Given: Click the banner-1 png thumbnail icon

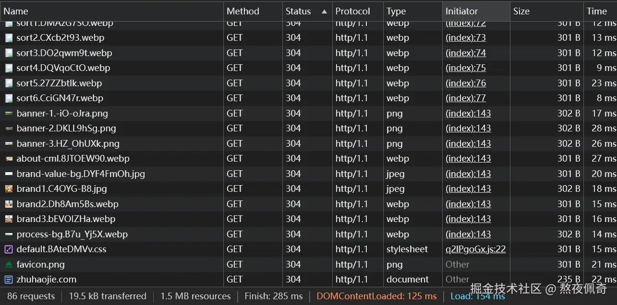Looking at the screenshot, I should [x=9, y=114].
